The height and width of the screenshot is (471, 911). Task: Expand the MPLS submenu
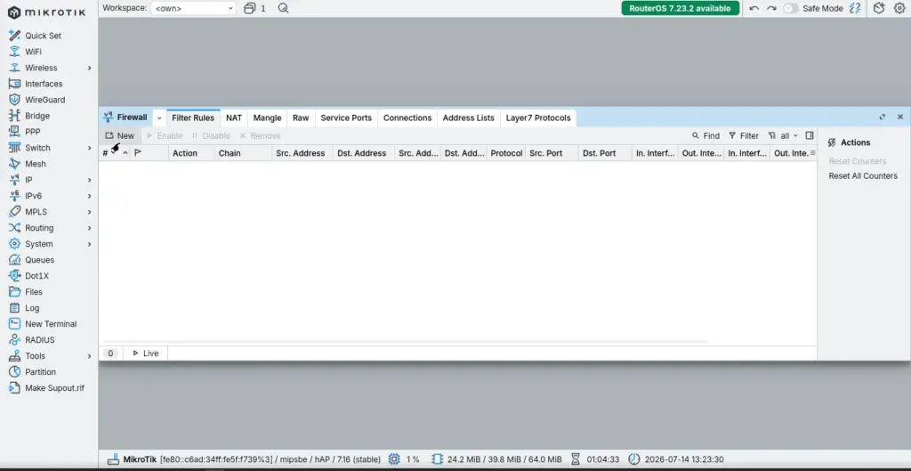click(x=90, y=212)
